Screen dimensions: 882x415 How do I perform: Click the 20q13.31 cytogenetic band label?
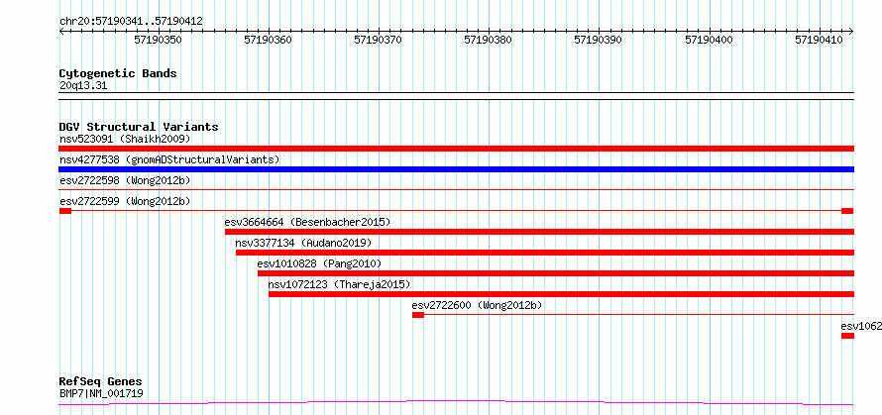point(83,85)
